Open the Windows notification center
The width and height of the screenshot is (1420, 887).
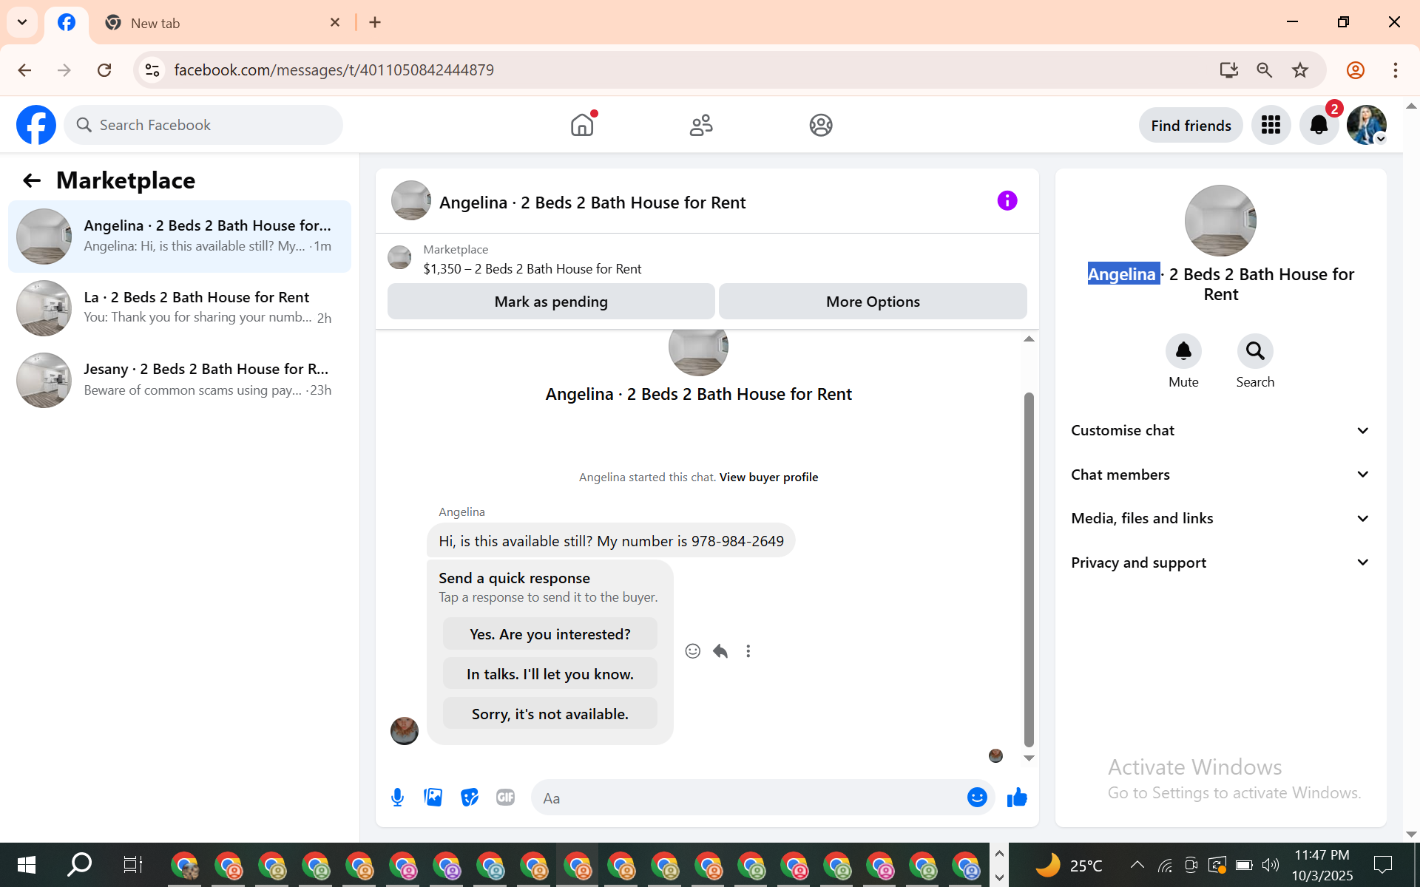click(x=1382, y=865)
